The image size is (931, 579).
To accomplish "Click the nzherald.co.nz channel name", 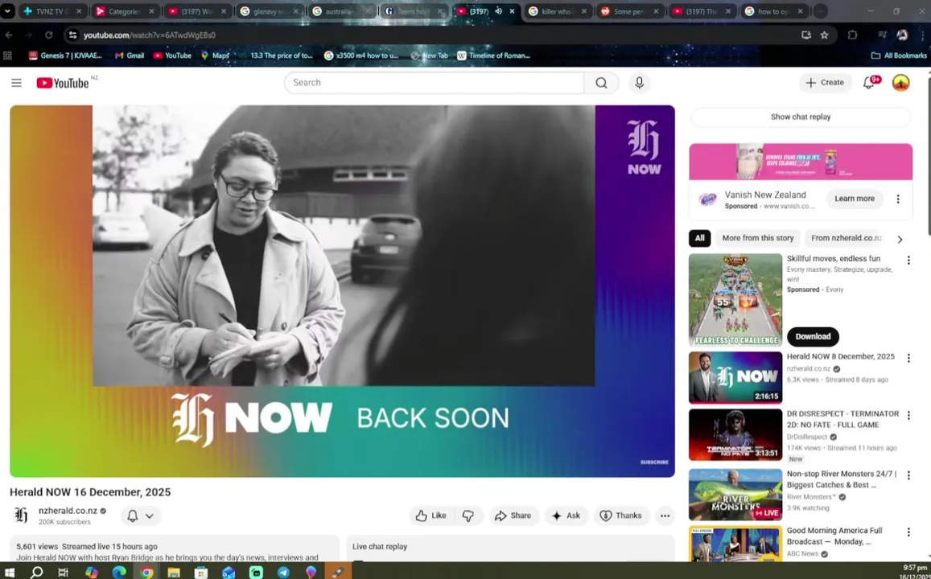I will coord(68,511).
